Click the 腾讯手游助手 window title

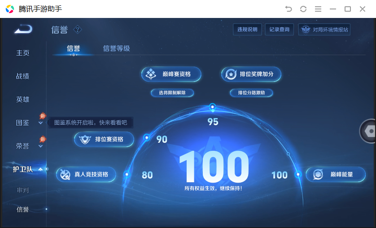tap(40, 9)
